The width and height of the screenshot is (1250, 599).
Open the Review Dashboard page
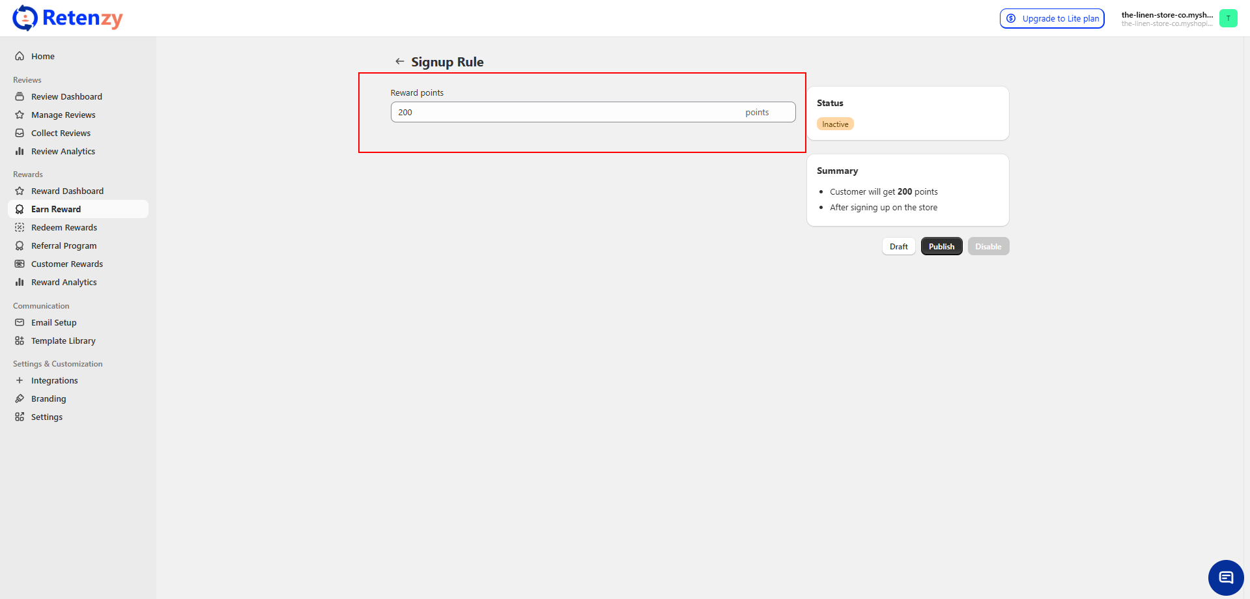point(66,96)
